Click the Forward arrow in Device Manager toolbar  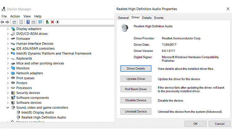pos(7,22)
